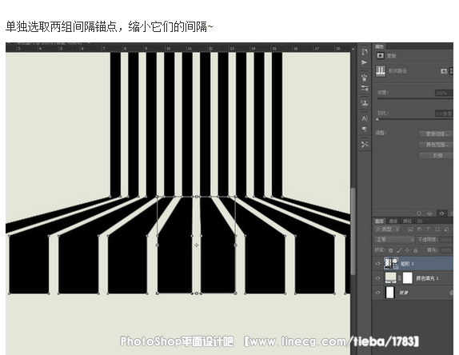Open the Actions panel play icon
Image resolution: width=459 pixels, height=355 pixels.
coord(364,62)
